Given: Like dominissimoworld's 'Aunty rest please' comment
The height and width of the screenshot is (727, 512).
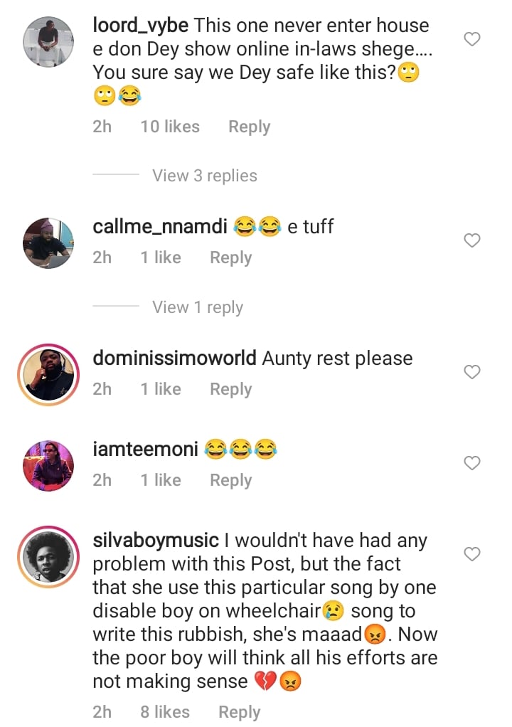Looking at the screenshot, I should 472,372.
